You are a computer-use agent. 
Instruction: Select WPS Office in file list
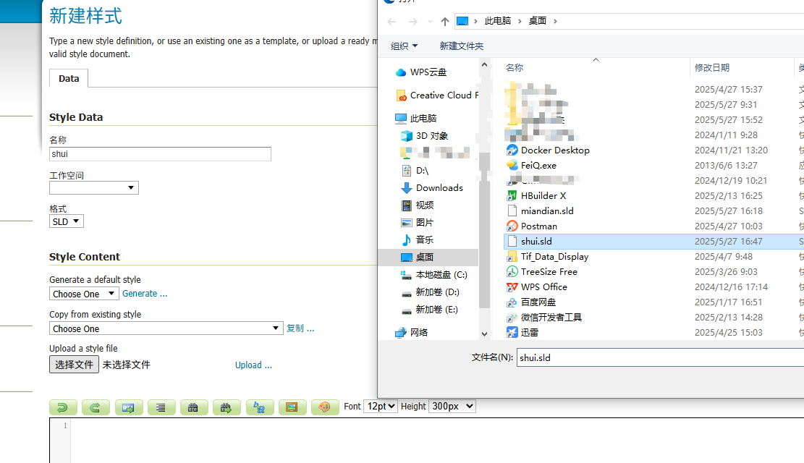pyautogui.click(x=536, y=287)
